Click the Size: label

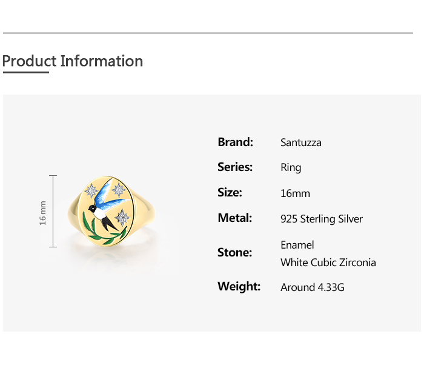(x=230, y=193)
